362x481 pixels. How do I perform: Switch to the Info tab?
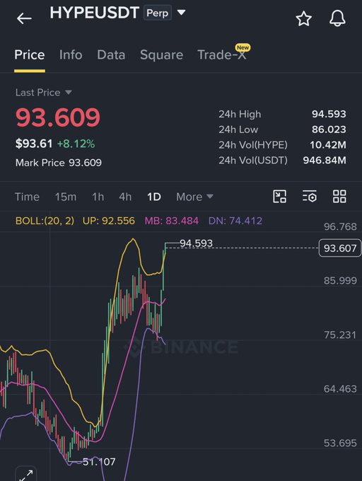point(71,55)
